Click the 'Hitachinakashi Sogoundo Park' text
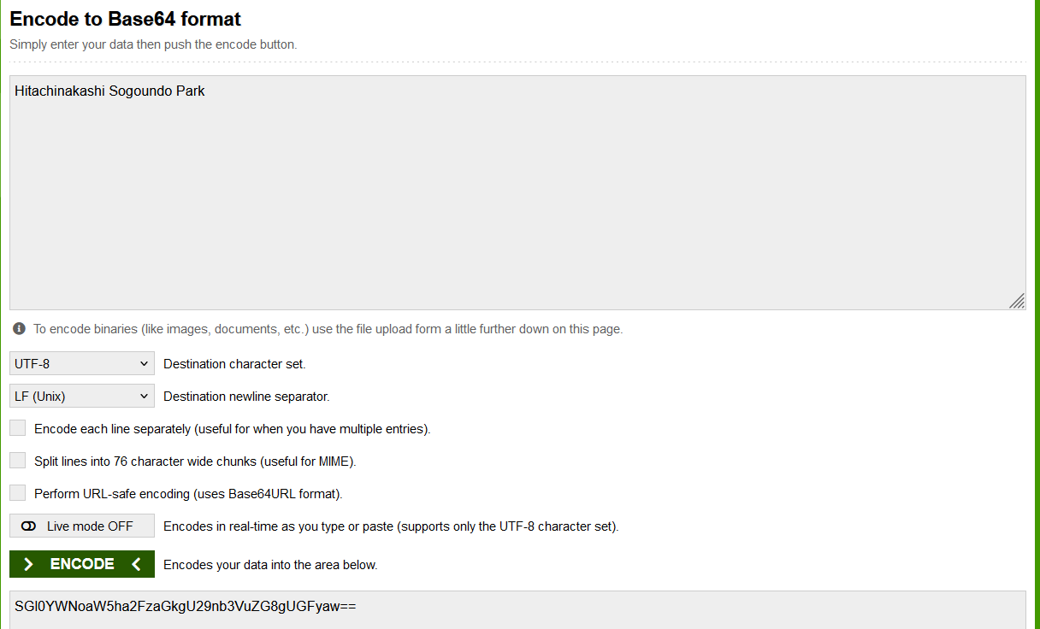This screenshot has height=629, width=1040. (109, 91)
